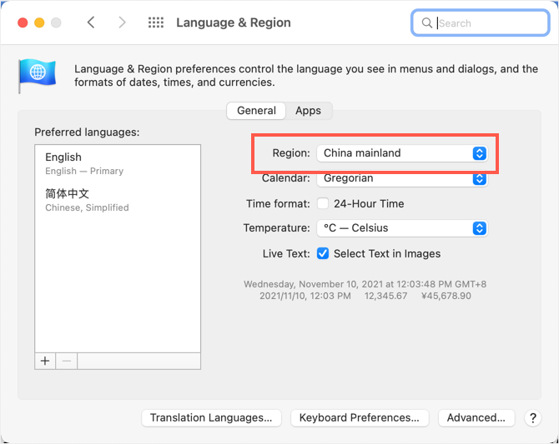Open the Show All preferences grid

[156, 22]
